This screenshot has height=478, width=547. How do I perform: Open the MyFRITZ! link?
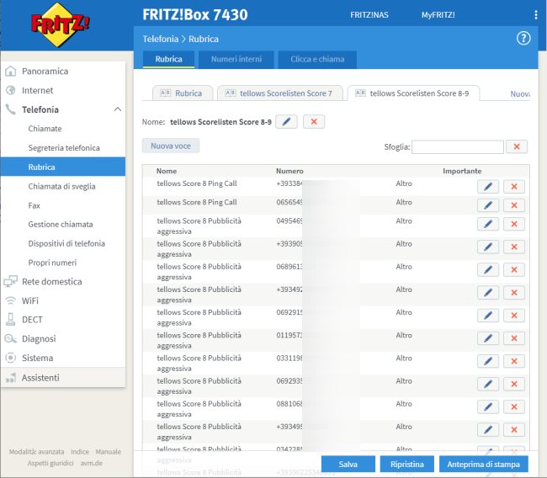(438, 15)
